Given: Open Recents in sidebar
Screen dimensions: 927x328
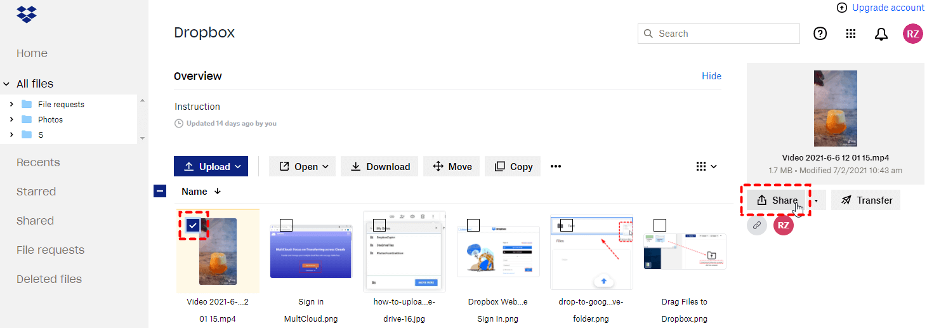Looking at the screenshot, I should [x=38, y=162].
